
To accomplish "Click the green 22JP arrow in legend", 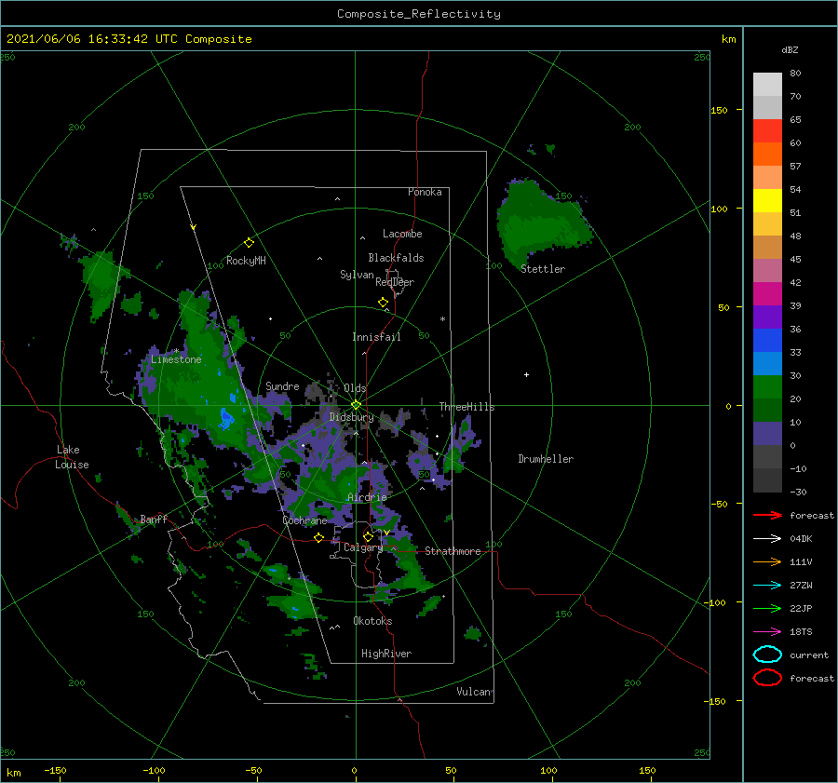I will tap(767, 608).
